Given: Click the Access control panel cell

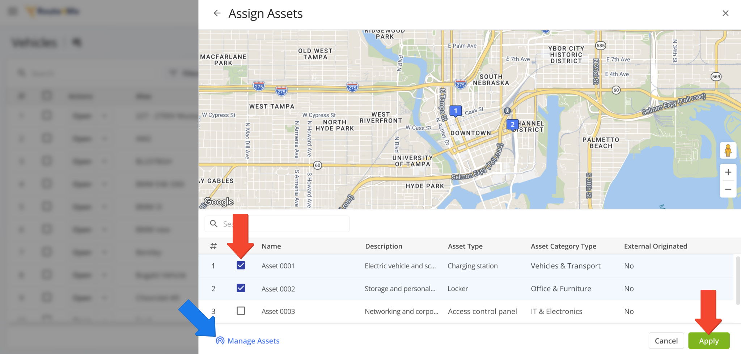Looking at the screenshot, I should coord(482,311).
